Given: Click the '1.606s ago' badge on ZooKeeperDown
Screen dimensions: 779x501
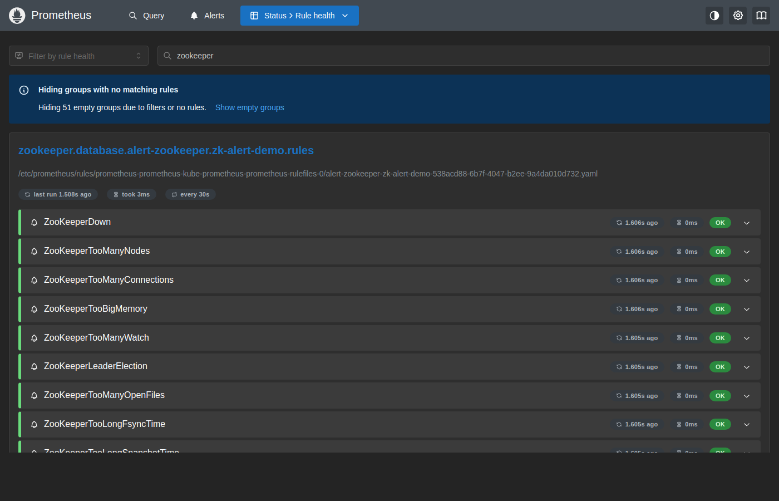Looking at the screenshot, I should (x=637, y=223).
